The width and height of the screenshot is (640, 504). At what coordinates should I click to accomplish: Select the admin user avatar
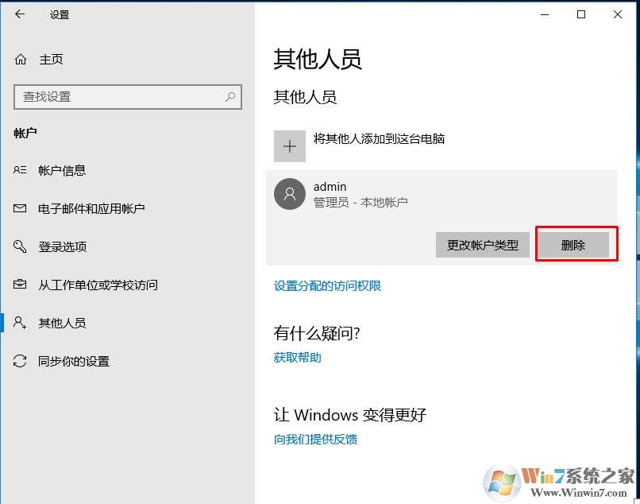[x=290, y=194]
